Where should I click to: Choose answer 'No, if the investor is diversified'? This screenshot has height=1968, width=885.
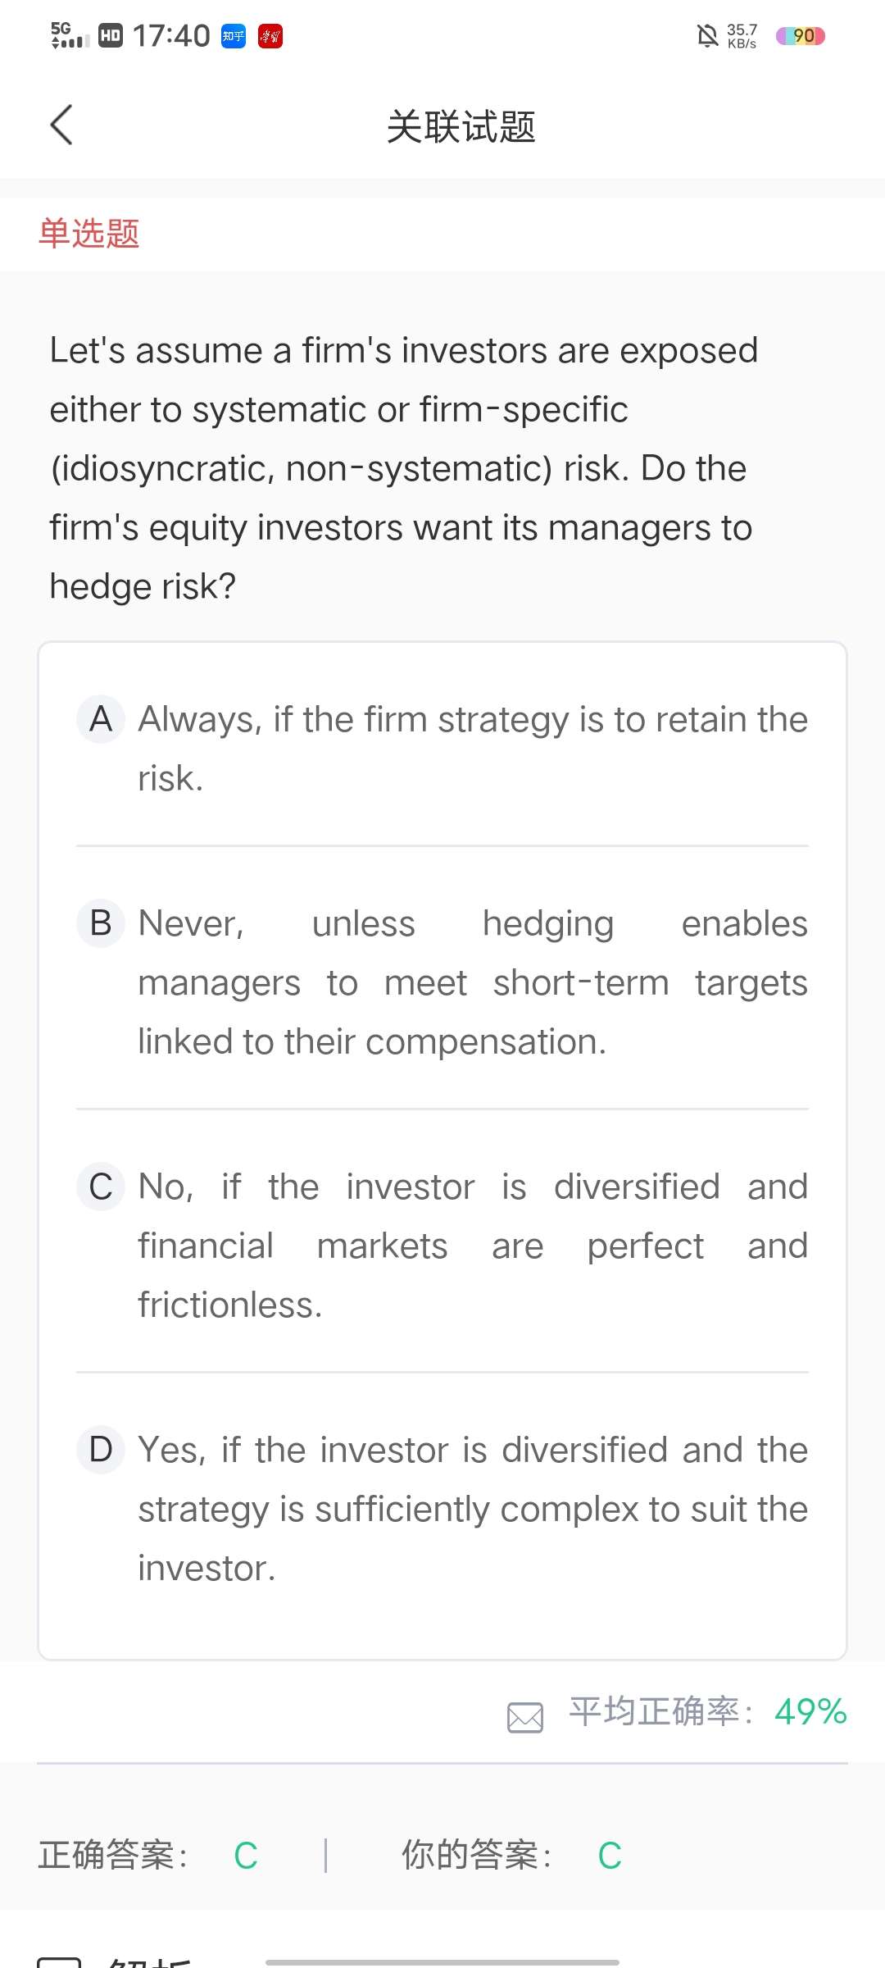(472, 1245)
